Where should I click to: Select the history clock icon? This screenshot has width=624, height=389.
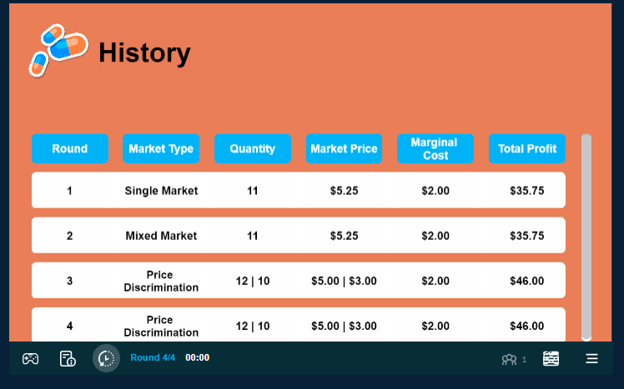coord(106,358)
